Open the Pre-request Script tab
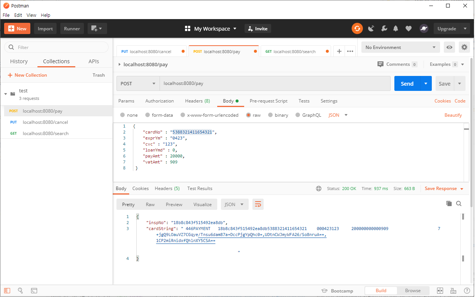Viewport: 476px width, 297px height. (x=269, y=101)
